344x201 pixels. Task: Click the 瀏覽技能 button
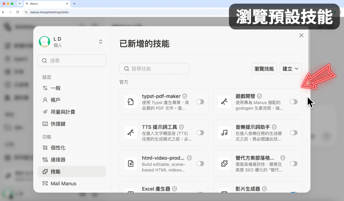click(264, 69)
